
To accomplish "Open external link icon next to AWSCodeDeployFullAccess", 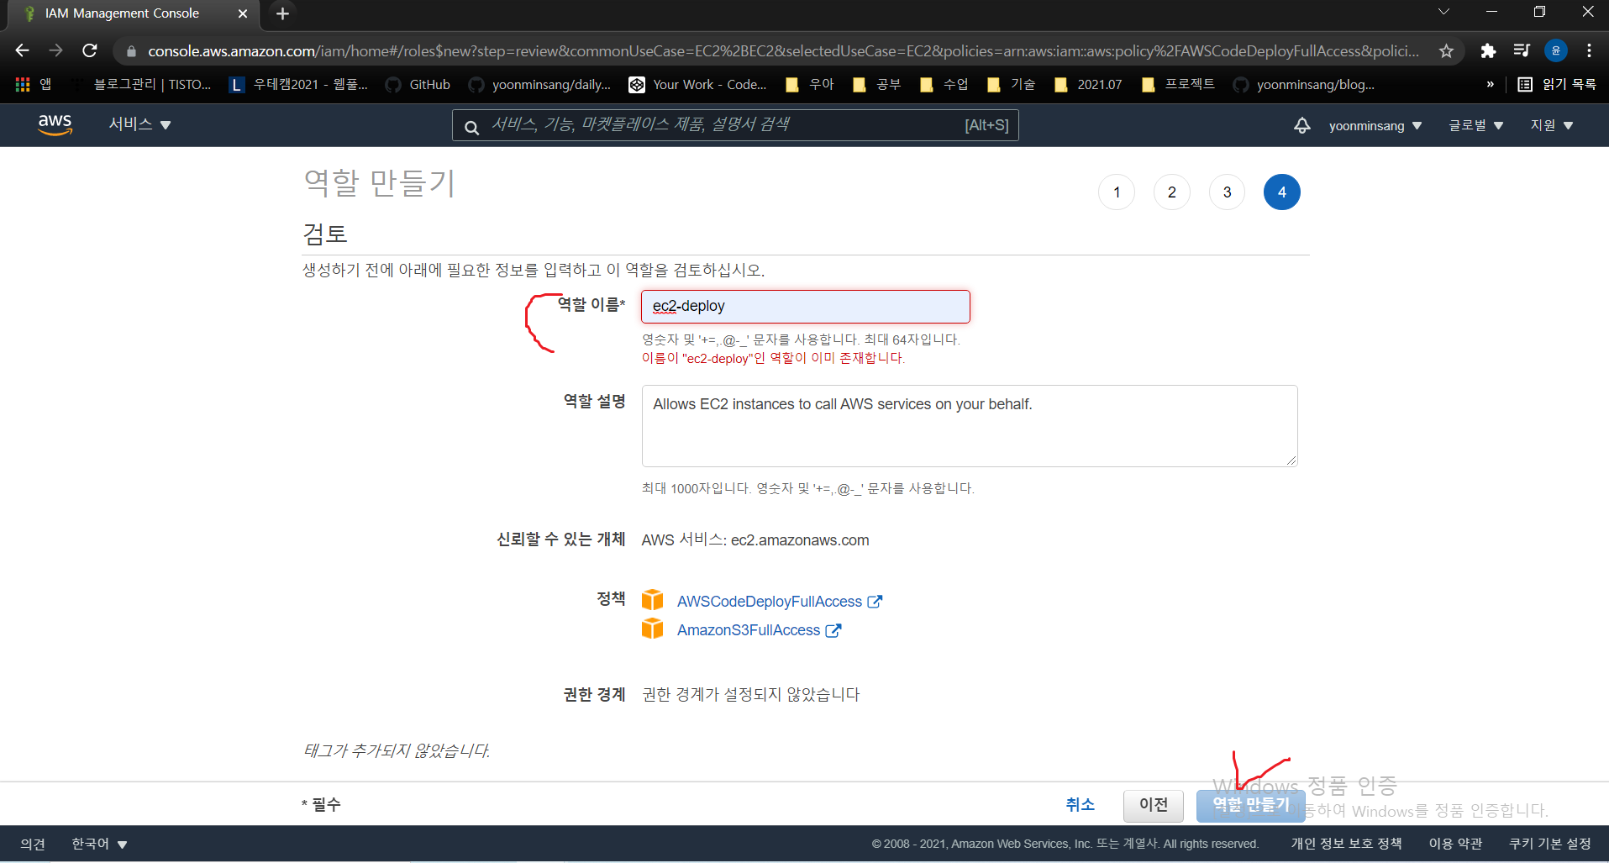I will 875,602.
